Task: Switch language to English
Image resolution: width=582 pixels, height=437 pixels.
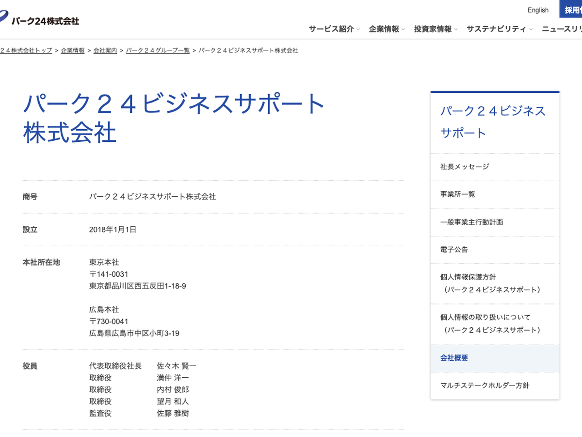Action: (538, 10)
